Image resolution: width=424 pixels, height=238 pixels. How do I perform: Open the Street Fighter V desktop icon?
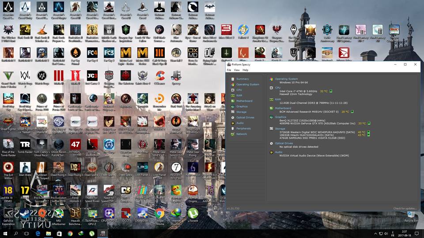pyautogui.click(x=8, y=125)
